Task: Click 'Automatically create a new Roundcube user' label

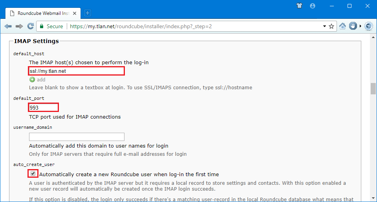Action: click(129, 175)
